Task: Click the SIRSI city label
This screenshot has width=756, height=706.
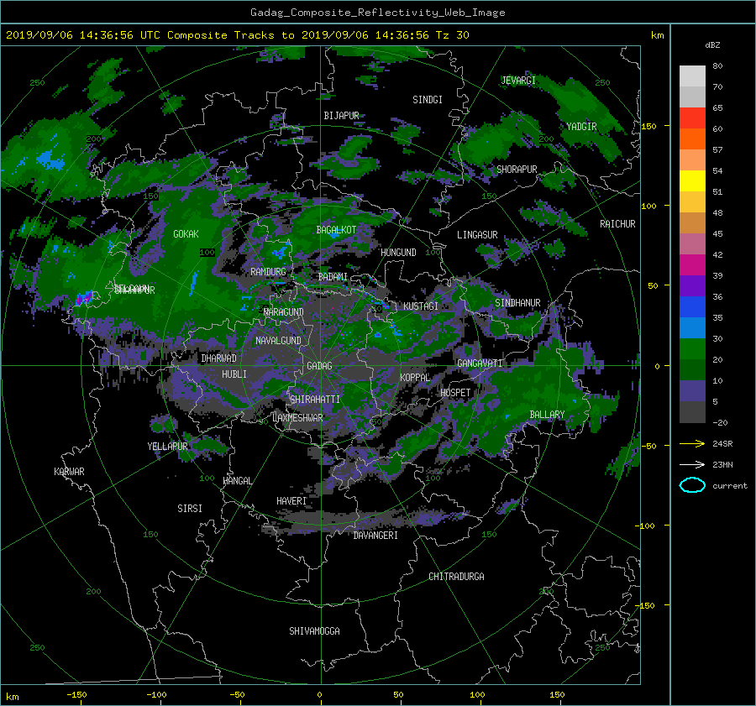Action: tap(190, 509)
